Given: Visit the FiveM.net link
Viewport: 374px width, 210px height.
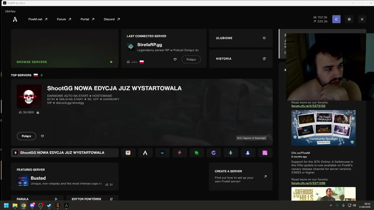Looking at the screenshot, I should (38, 19).
